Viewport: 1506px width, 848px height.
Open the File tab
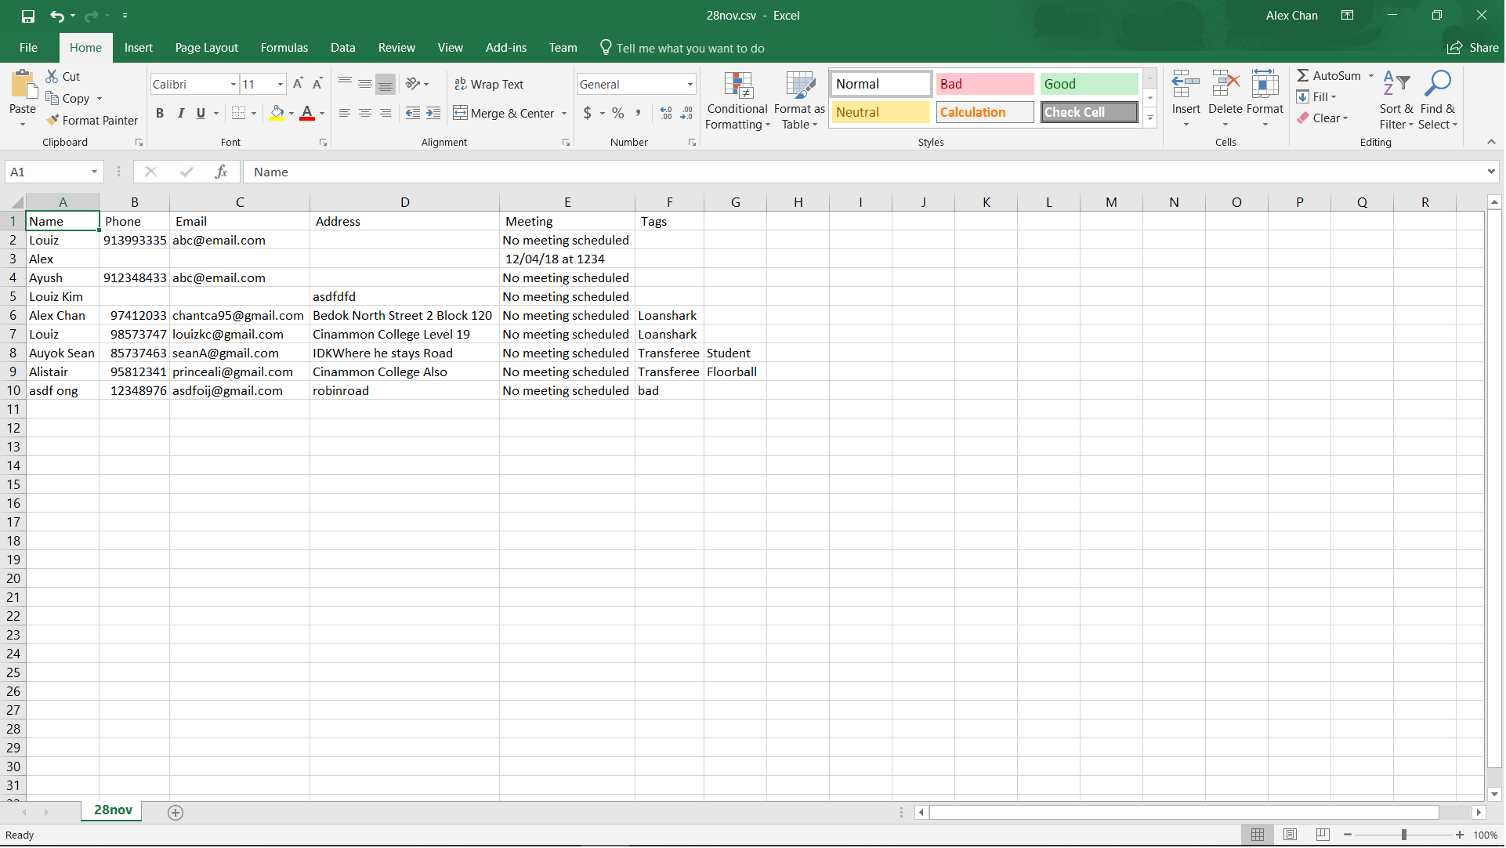click(28, 48)
